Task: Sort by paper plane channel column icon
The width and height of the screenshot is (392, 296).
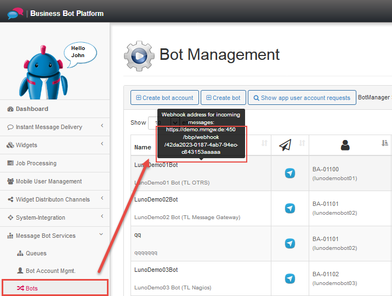Action: point(285,144)
